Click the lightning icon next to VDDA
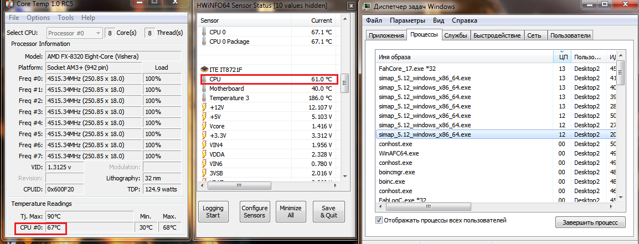Image resolution: width=639 pixels, height=244 pixels. (204, 154)
